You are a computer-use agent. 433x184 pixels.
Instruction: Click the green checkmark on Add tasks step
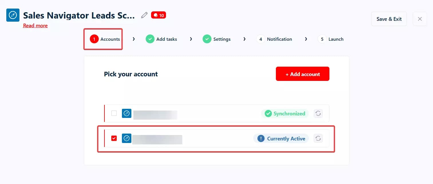tap(150, 39)
